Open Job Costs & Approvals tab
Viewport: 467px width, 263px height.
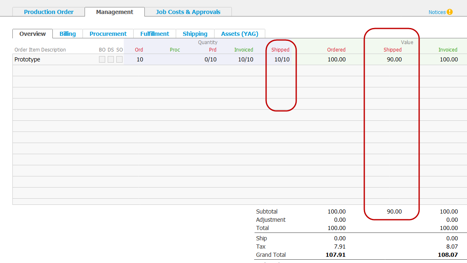click(x=188, y=12)
